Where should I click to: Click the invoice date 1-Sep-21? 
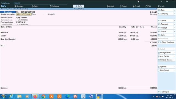coord(51,14)
